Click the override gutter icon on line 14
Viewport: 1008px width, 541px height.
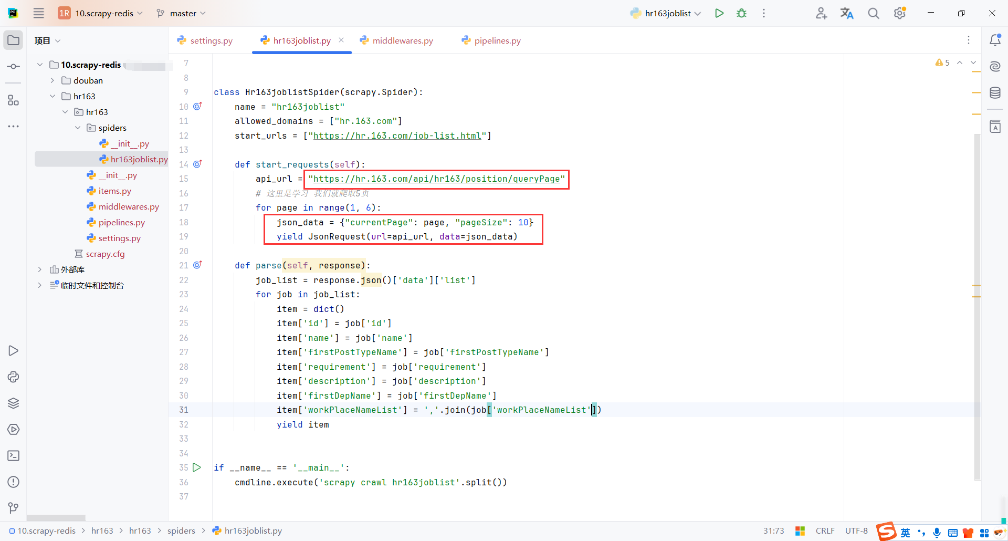point(198,164)
